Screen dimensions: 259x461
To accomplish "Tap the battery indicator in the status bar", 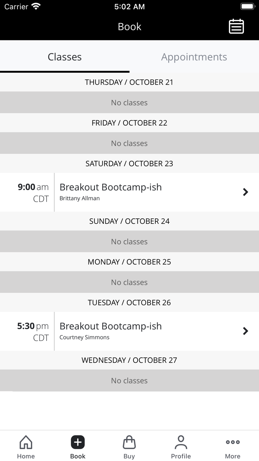I will (x=247, y=6).
